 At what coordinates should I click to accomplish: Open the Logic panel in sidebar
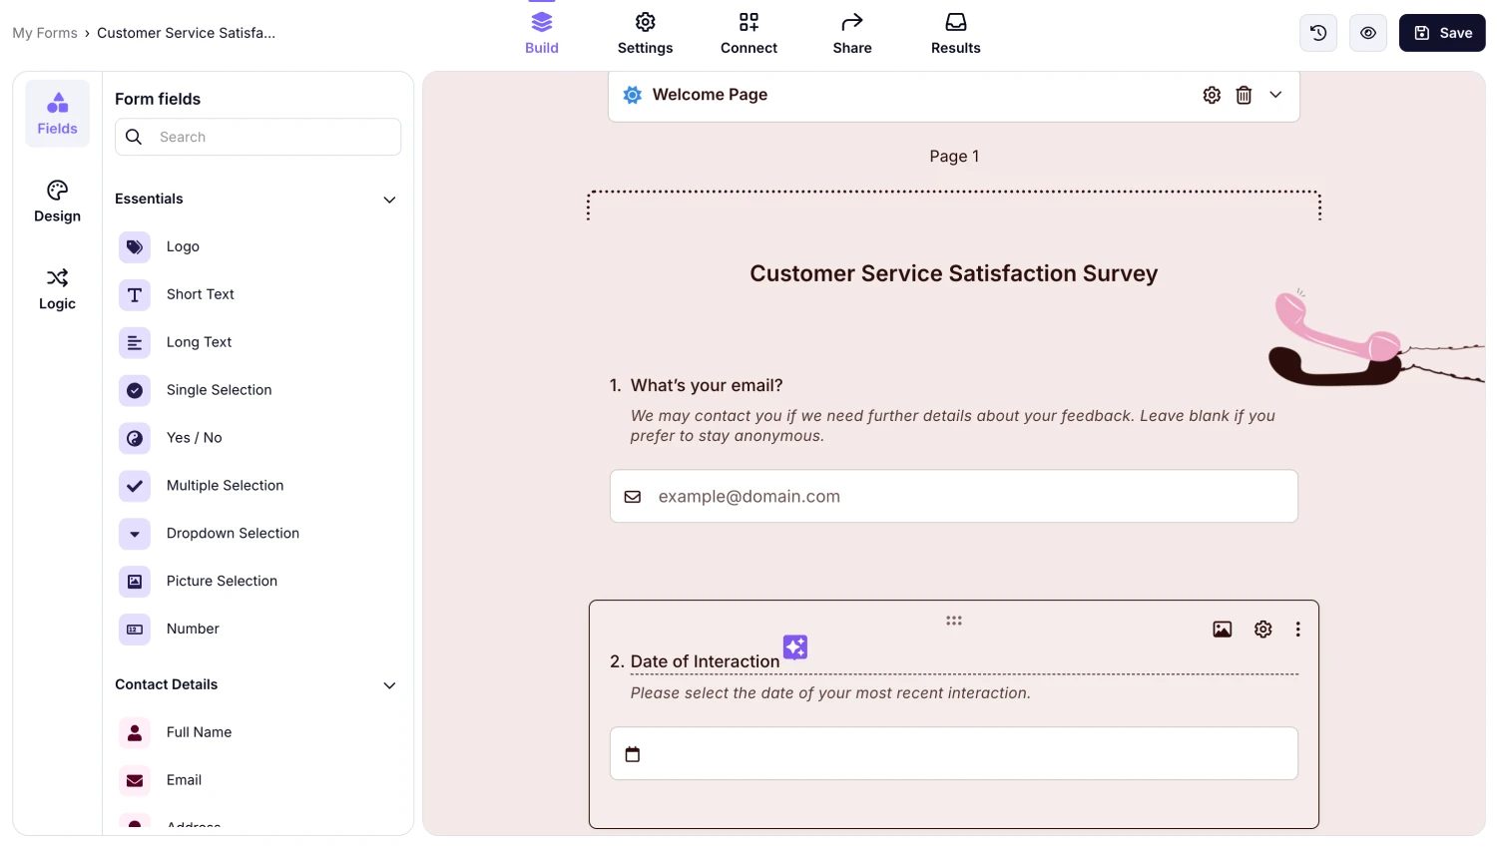click(x=57, y=288)
